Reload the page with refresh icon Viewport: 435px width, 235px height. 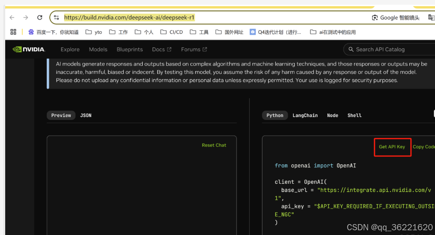coord(40,18)
